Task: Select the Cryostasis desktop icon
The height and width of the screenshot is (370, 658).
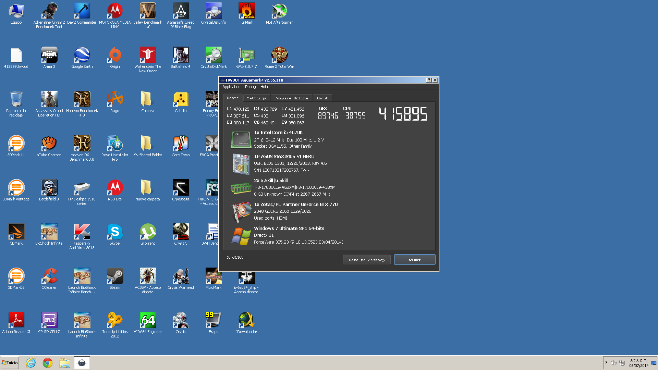Action: [181, 190]
